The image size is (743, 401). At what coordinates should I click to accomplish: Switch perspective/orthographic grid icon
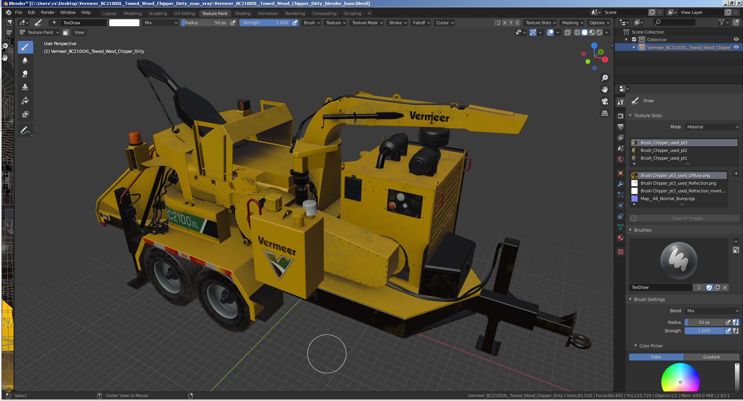click(605, 113)
